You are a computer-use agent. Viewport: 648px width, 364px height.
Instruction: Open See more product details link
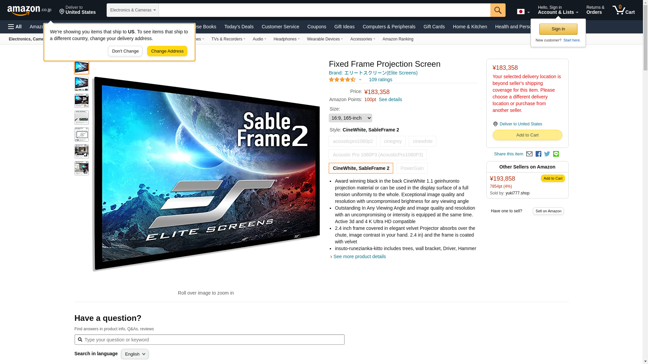[x=359, y=256]
